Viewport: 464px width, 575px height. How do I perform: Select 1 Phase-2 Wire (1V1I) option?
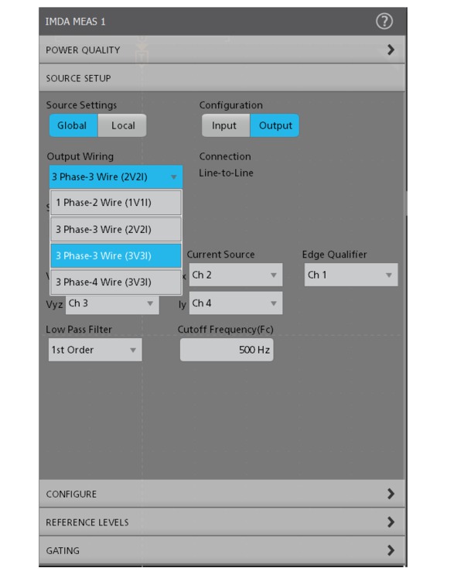[x=116, y=203]
